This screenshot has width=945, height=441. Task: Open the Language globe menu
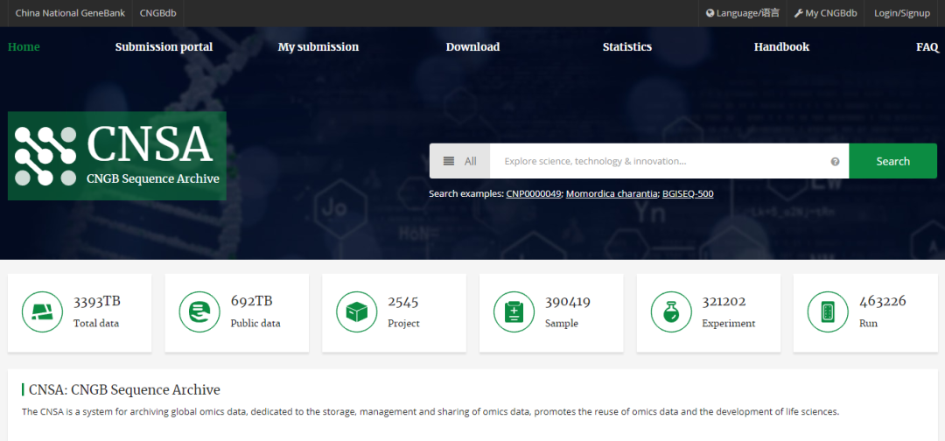[x=743, y=13]
